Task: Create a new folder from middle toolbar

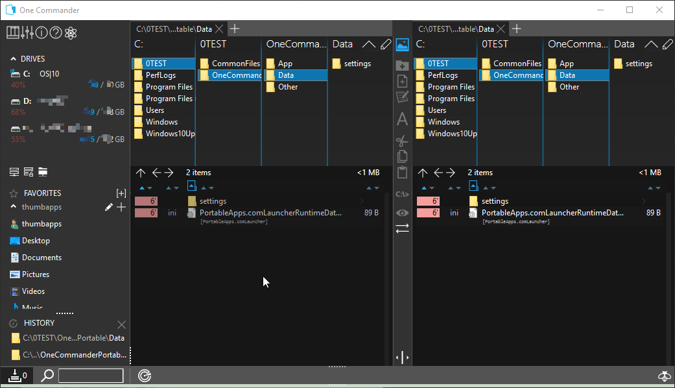Action: 402,65
